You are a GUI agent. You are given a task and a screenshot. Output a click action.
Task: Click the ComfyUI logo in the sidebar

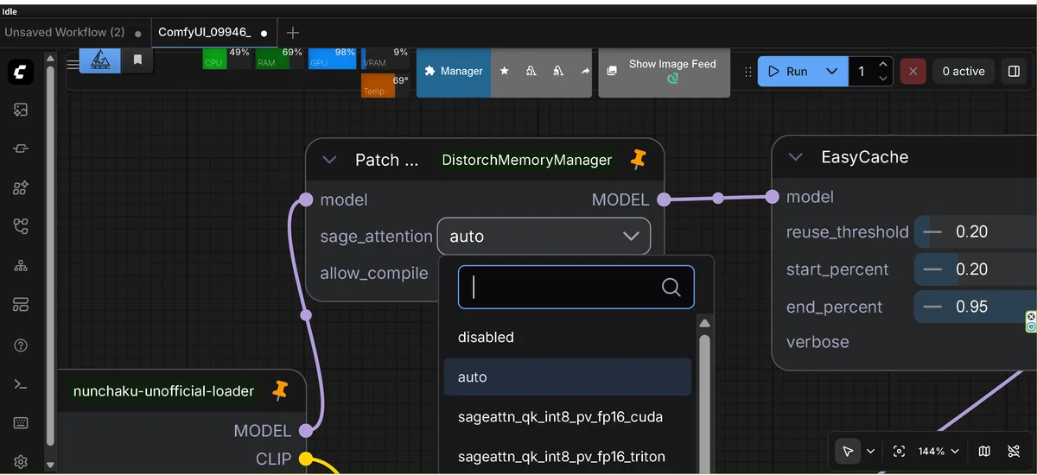[x=21, y=72]
